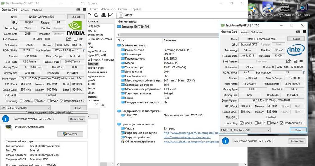Click left arrow of AIDA64 horizontal scrollbar

[x=118, y=35]
